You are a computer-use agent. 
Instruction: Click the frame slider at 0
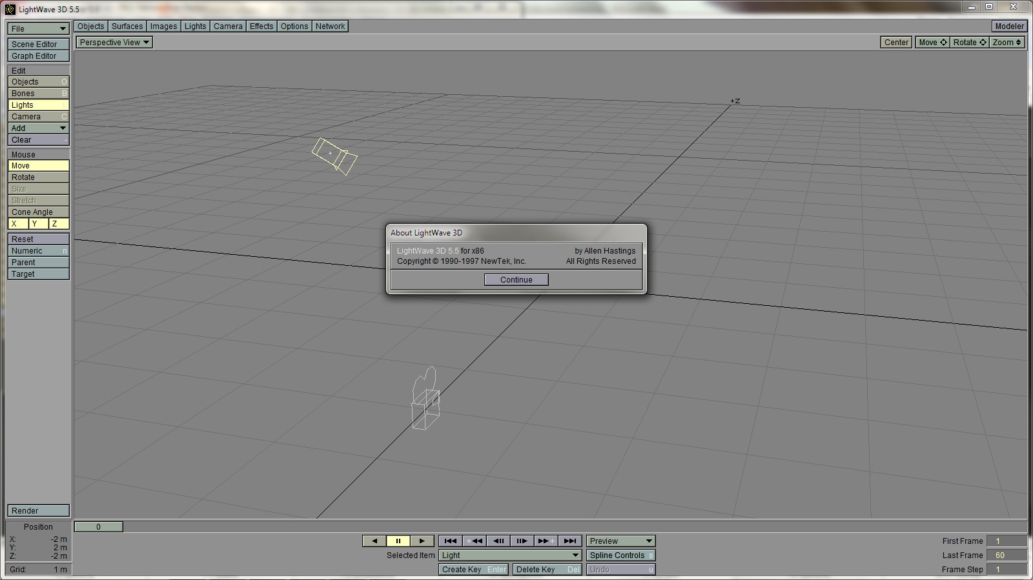[x=99, y=527]
